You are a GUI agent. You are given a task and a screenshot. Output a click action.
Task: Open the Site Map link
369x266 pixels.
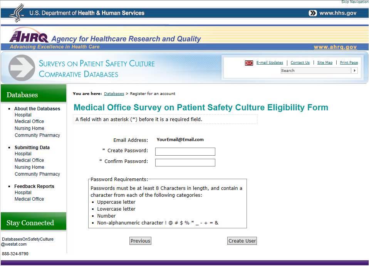tap(325, 63)
